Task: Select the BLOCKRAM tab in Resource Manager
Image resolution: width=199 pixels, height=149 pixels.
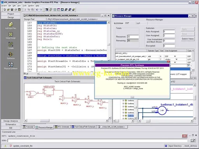Action: click(x=119, y=23)
